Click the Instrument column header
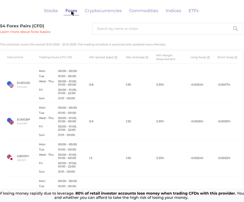 pyautogui.click(x=15, y=57)
